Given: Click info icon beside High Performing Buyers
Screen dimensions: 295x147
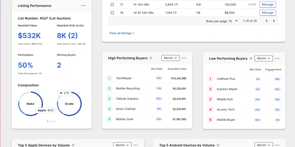Looking at the screenshot, I should tap(151, 58).
